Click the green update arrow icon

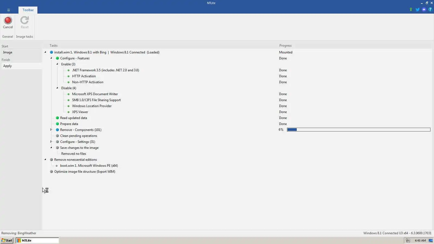[411, 10]
